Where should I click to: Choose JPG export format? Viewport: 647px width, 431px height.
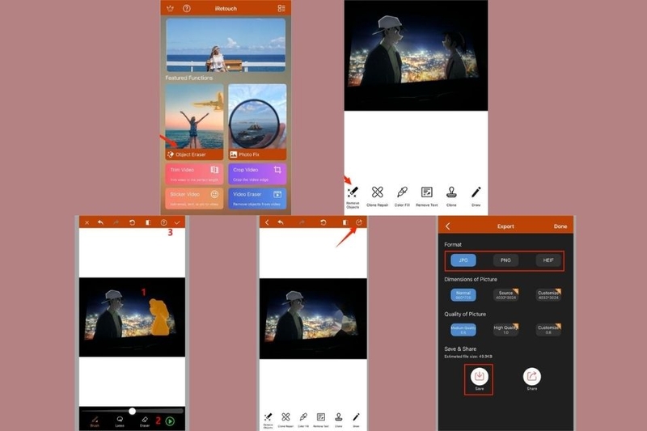[463, 260]
